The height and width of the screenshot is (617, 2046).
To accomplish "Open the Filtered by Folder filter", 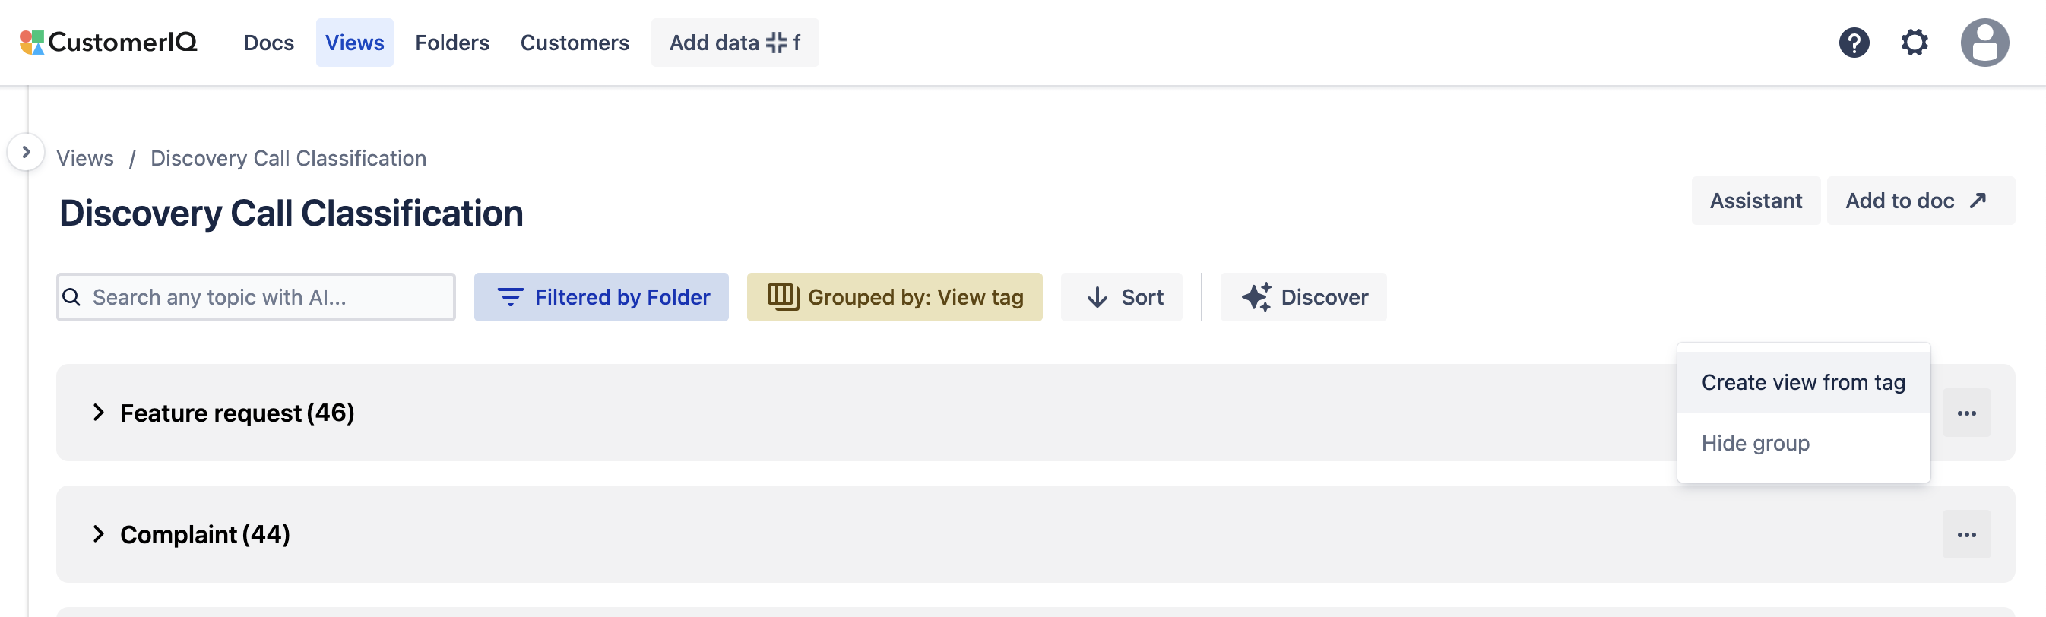I will (x=601, y=297).
